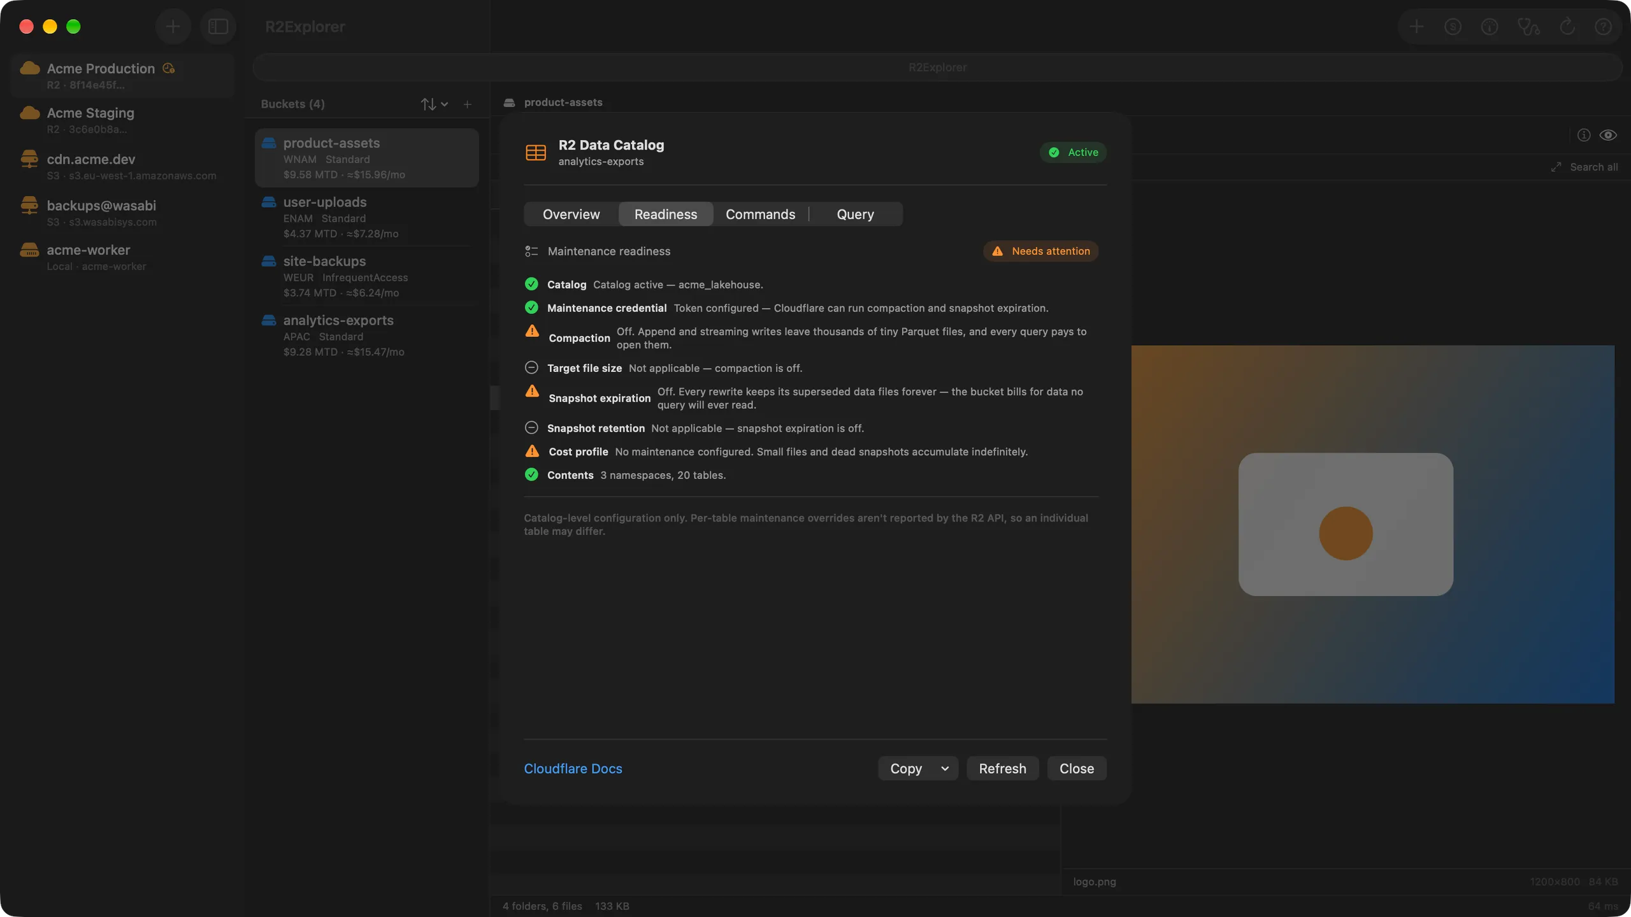Select the Readiness tab
The width and height of the screenshot is (1631, 917).
[x=665, y=215]
